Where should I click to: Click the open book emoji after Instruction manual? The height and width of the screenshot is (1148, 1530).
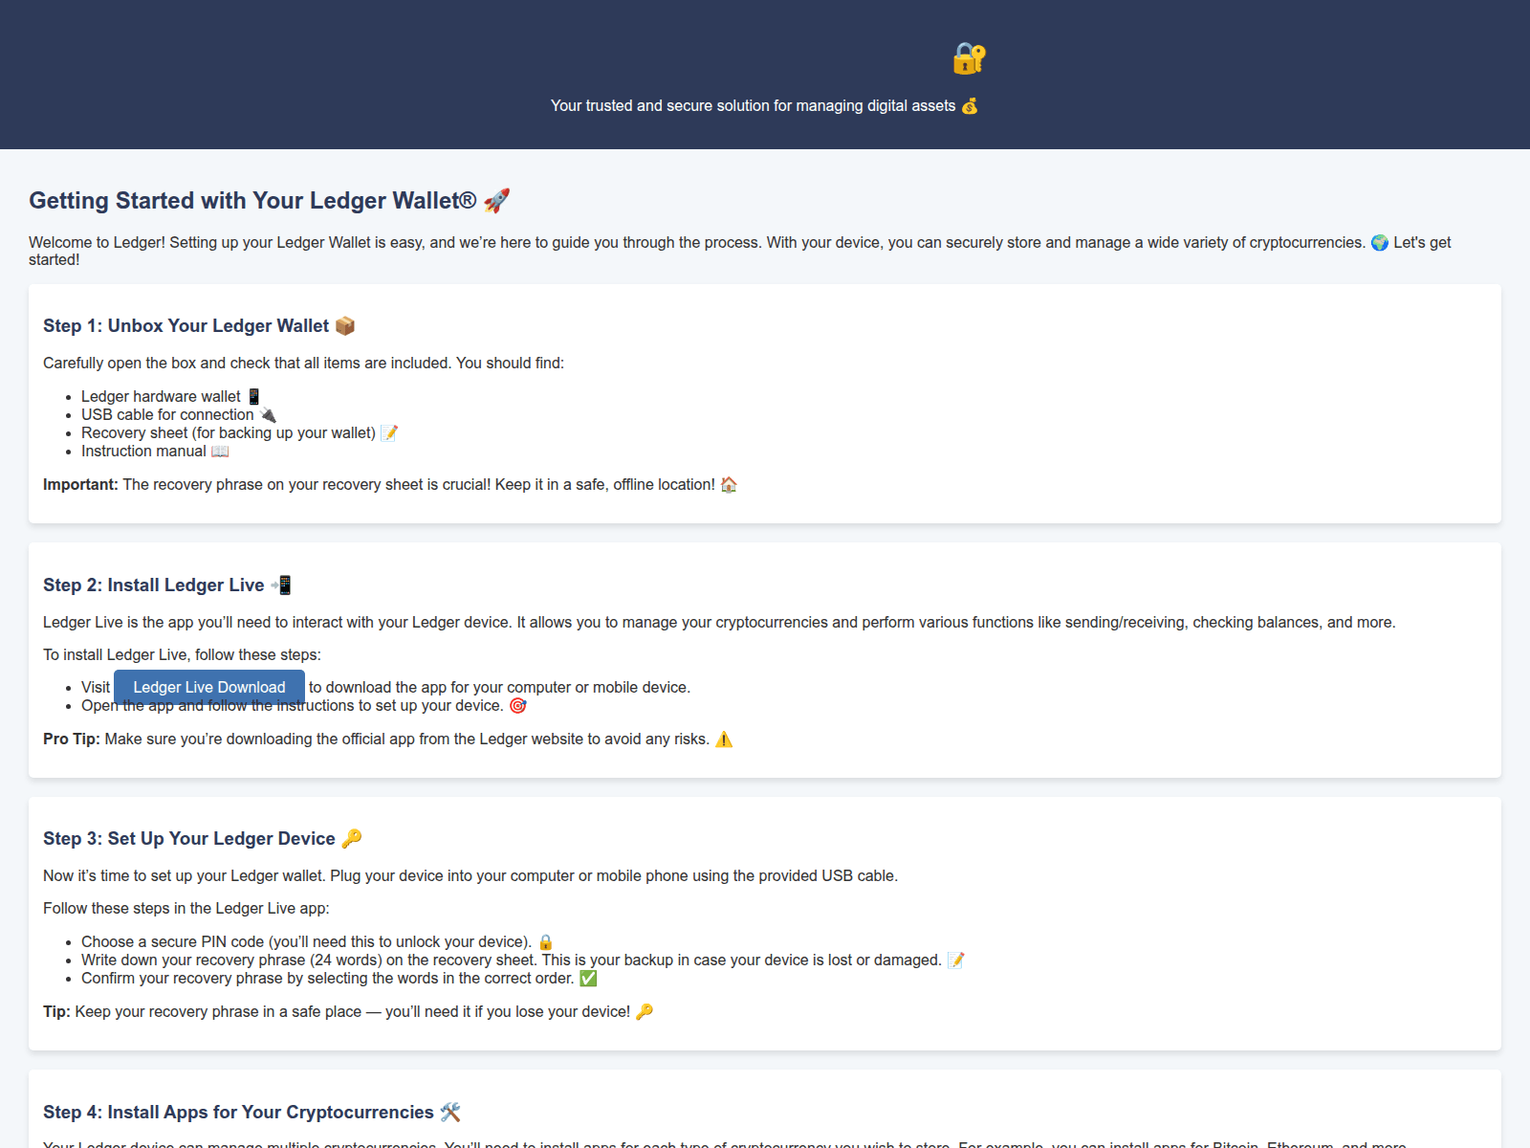[220, 452]
